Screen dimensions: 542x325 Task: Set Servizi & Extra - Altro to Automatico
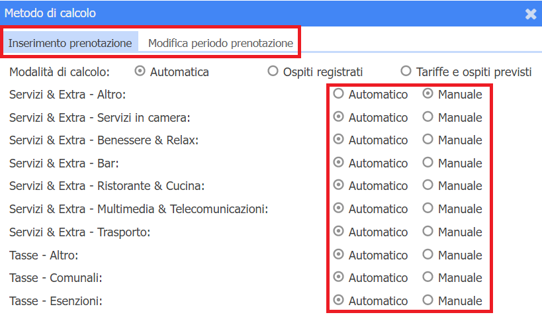339,94
